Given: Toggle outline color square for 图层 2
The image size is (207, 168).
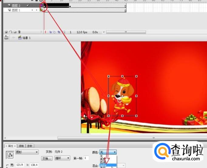Looking at the screenshot, I should click(x=41, y=5).
